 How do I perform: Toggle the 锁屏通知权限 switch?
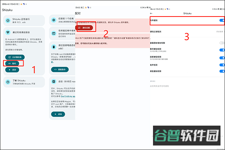(222, 58)
